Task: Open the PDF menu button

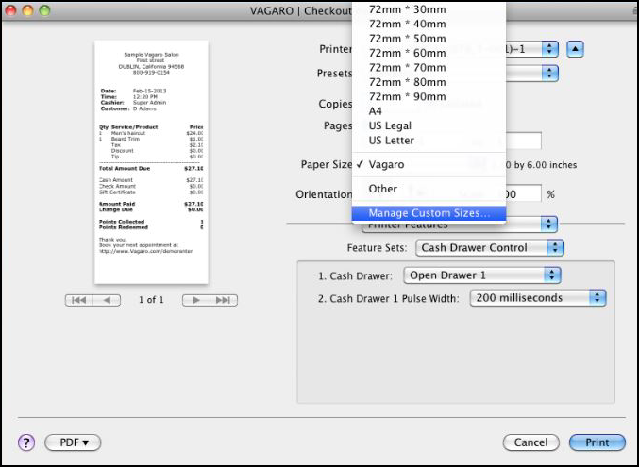Action: [73, 442]
